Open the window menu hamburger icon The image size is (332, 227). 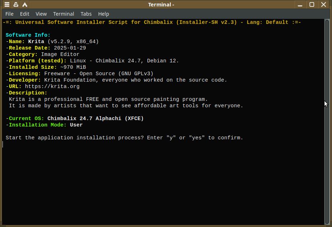7,5
